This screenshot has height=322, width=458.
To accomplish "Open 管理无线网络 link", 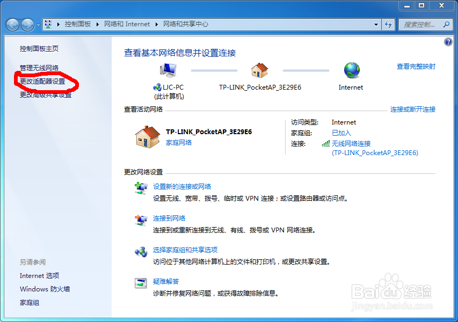I will click(x=39, y=68).
